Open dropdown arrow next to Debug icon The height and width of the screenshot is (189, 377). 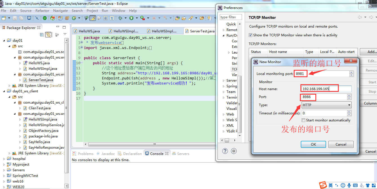tap(125, 18)
